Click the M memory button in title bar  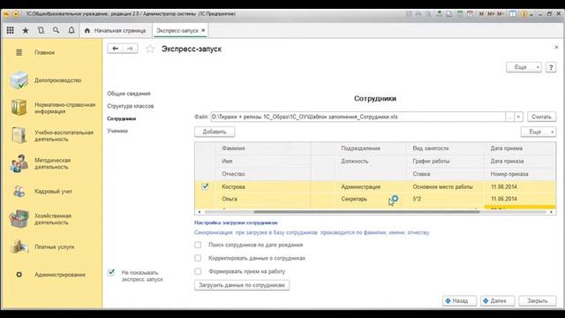[x=481, y=14]
